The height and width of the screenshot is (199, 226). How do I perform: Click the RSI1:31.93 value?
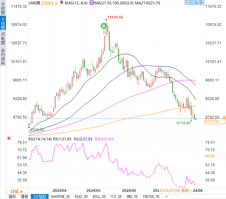tap(62, 139)
